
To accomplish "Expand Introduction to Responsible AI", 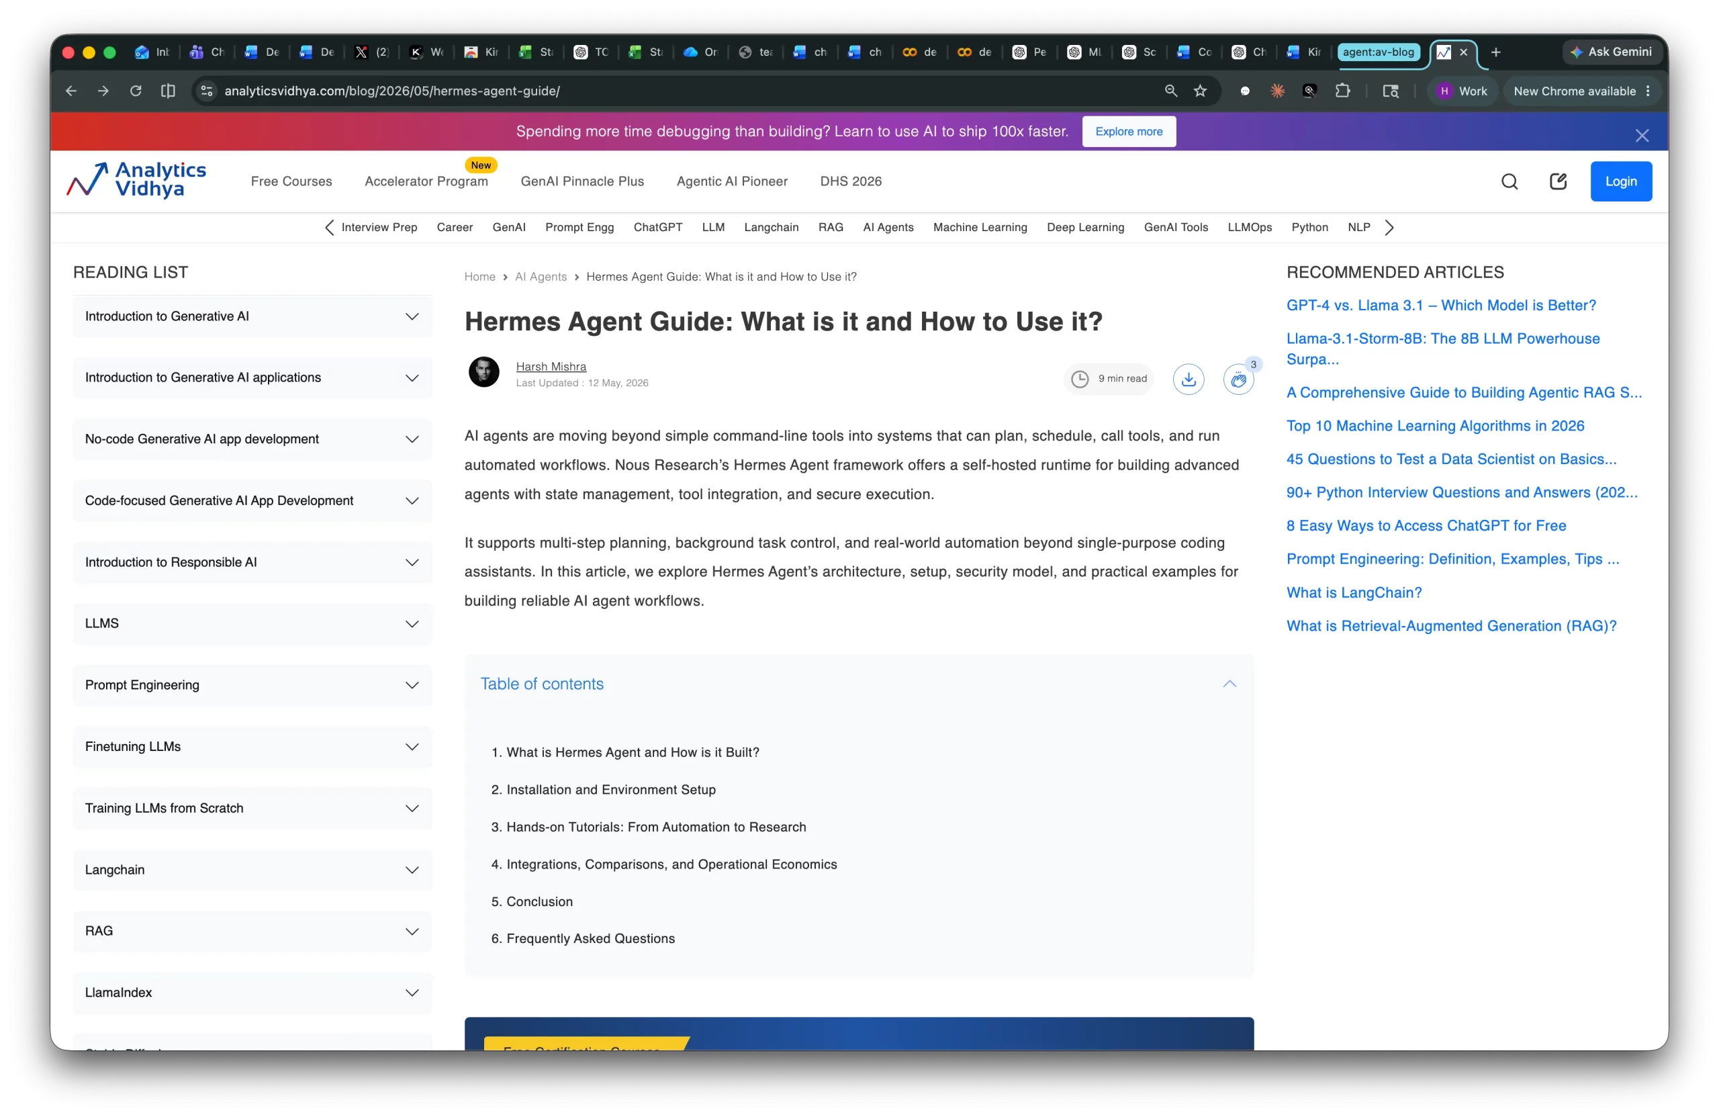I will 252,562.
